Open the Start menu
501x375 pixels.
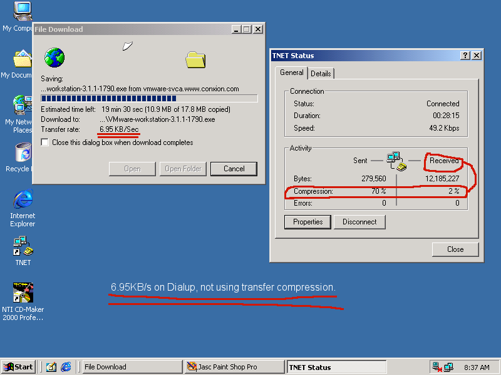[x=19, y=367]
